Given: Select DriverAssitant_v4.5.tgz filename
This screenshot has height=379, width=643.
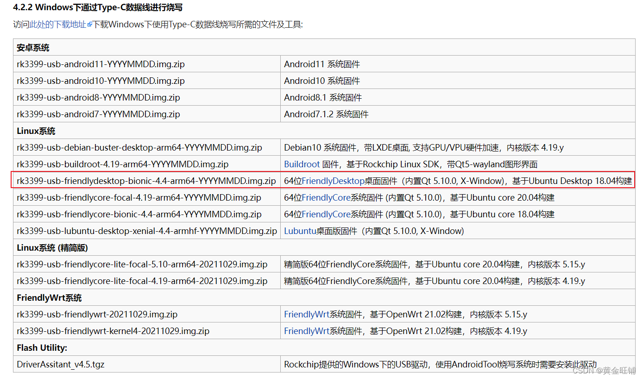Looking at the screenshot, I should (x=61, y=364).
